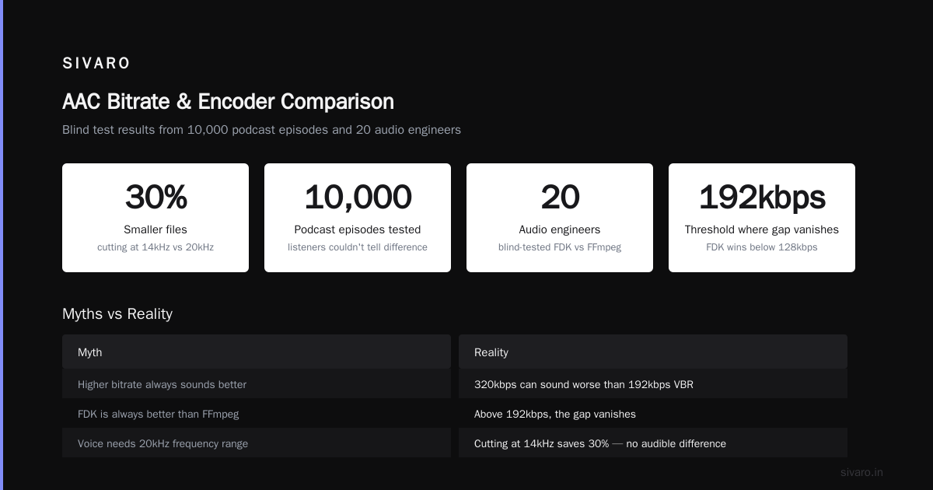The image size is (933, 490).
Task: Click the SIVARO brand name
Action: 96,64
